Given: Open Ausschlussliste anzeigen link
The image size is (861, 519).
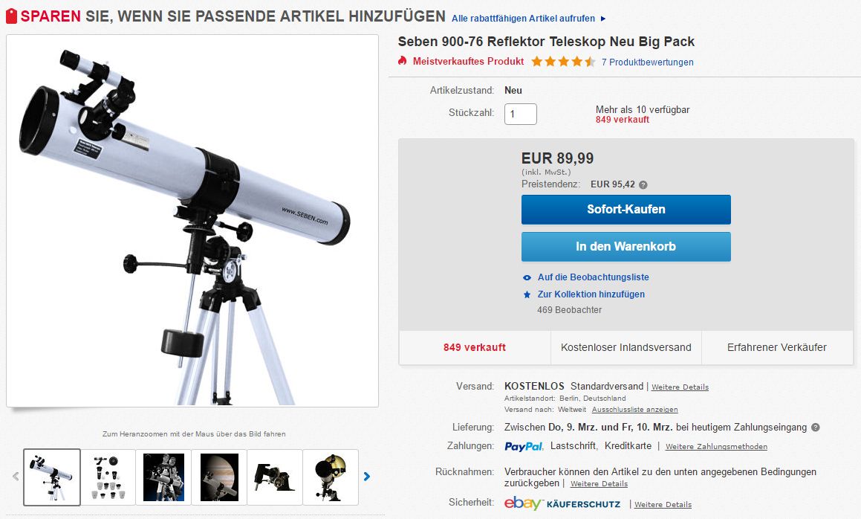Looking at the screenshot, I should click(x=634, y=410).
